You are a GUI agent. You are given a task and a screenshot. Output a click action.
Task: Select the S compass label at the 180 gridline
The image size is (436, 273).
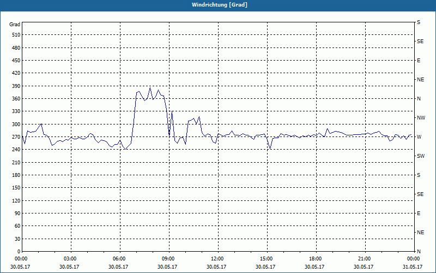coord(419,175)
